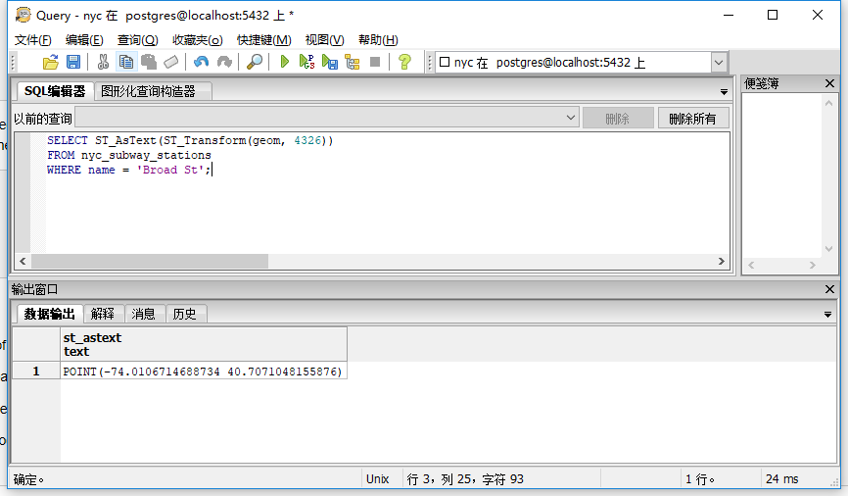Click scratch pad scroll right arrow

pos(813,265)
